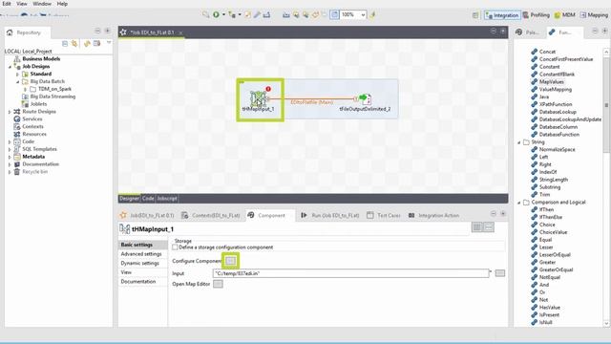Select the Substring function
611x344 pixels.
pyautogui.click(x=550, y=187)
